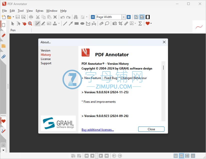206x159 pixels.
Task: Click the blue Zoom In plus button
Action: 129,17
